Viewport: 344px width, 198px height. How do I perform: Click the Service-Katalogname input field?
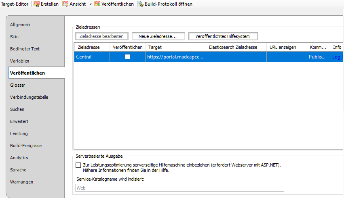[x=179, y=188]
